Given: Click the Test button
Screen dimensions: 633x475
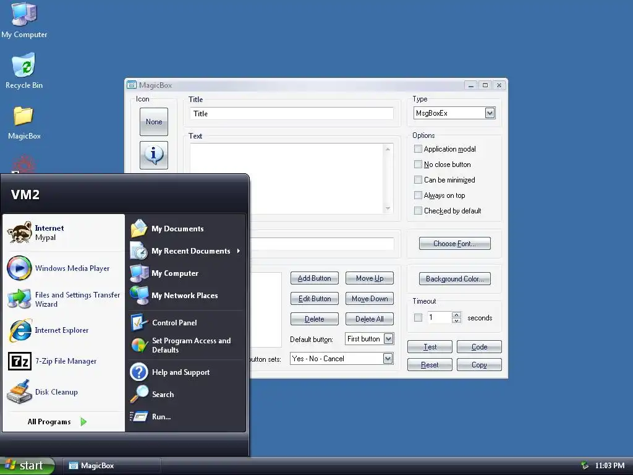Looking at the screenshot, I should [x=430, y=347].
